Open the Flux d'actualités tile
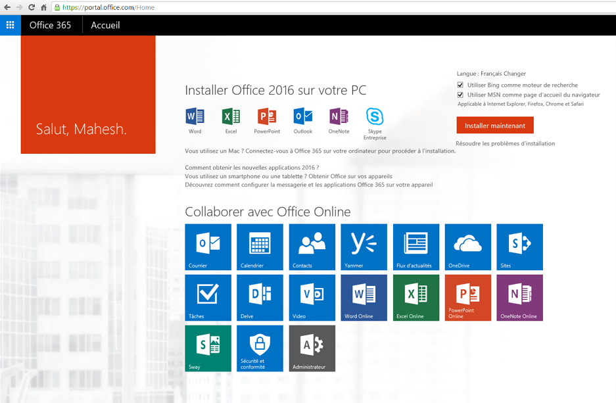 (x=416, y=247)
